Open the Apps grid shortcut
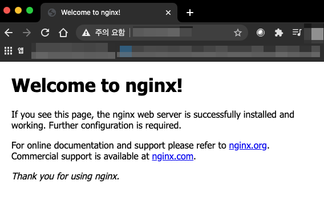324x220 pixels. 8,51
